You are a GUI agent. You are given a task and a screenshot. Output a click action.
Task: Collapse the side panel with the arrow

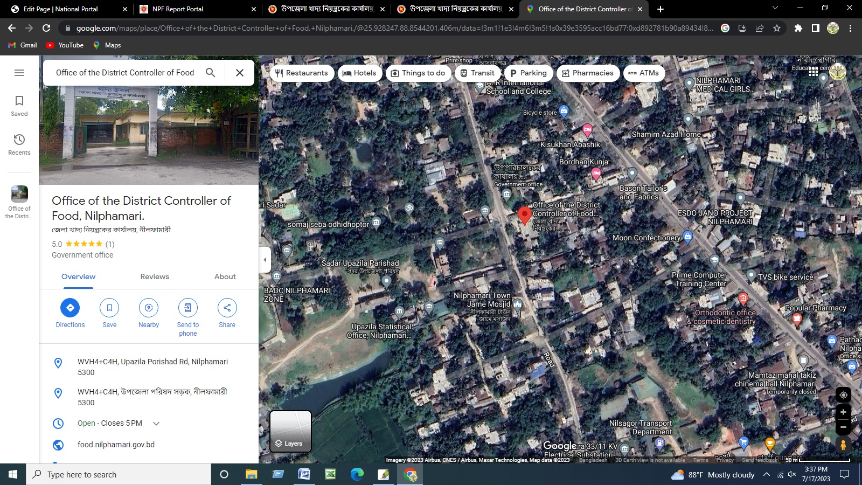pyautogui.click(x=265, y=260)
